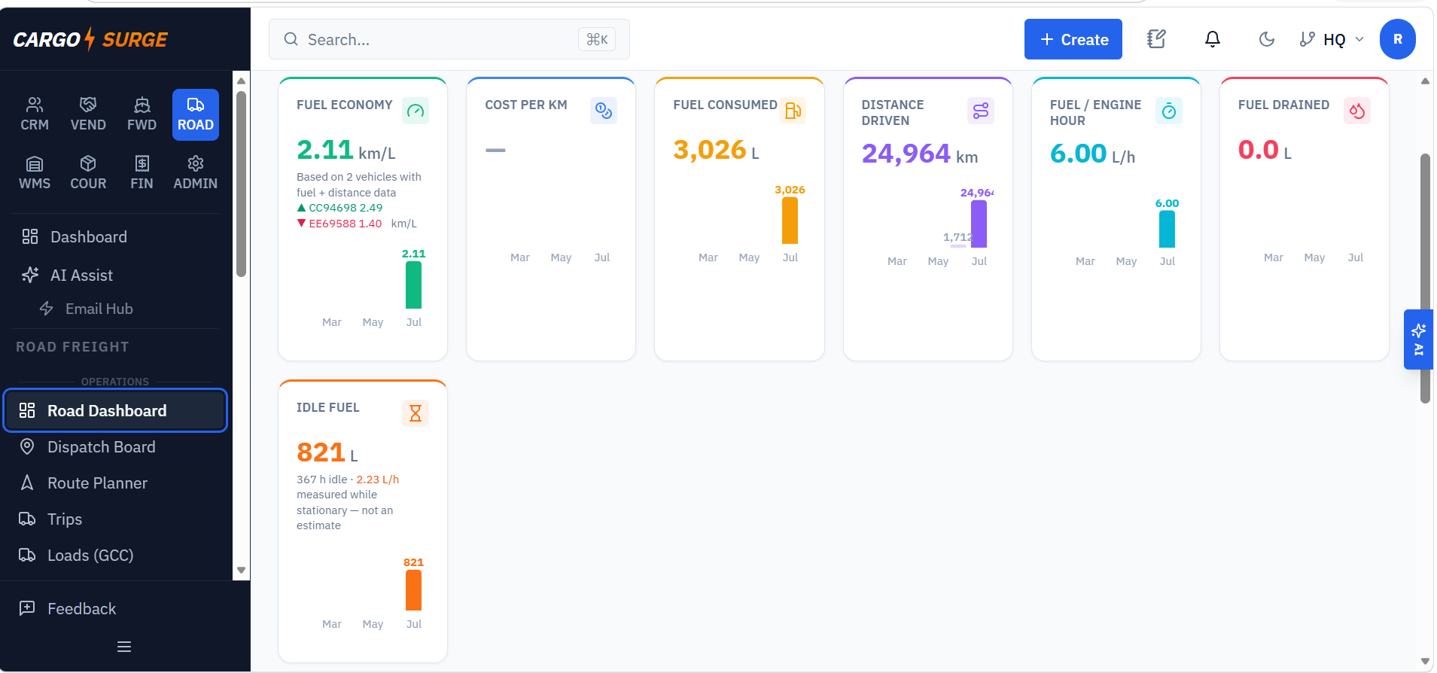Open the HQ branch dropdown
Viewport: 1437px width, 673px height.
[x=1332, y=39]
